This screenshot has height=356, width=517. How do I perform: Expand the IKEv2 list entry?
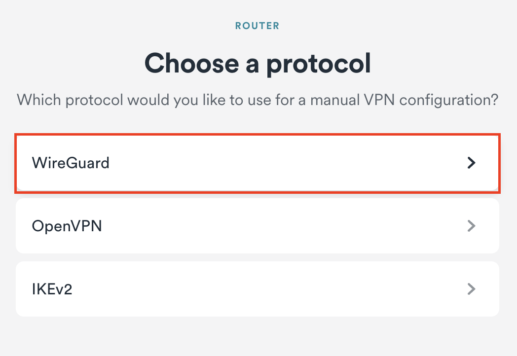[472, 289]
